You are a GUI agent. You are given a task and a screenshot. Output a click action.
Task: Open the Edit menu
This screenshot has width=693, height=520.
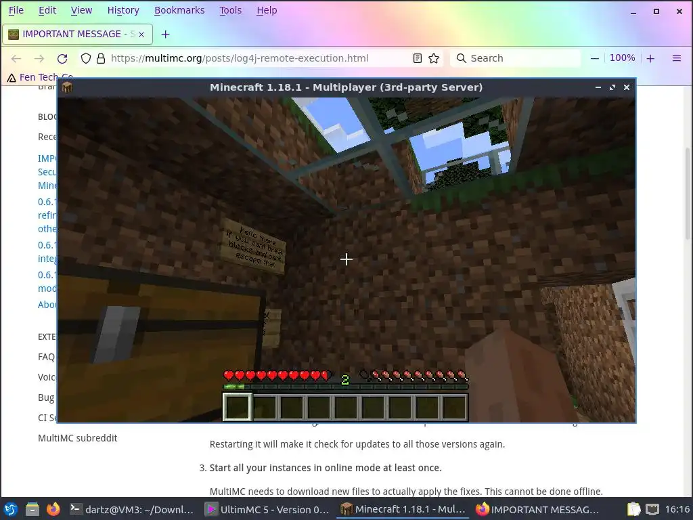pos(47,10)
